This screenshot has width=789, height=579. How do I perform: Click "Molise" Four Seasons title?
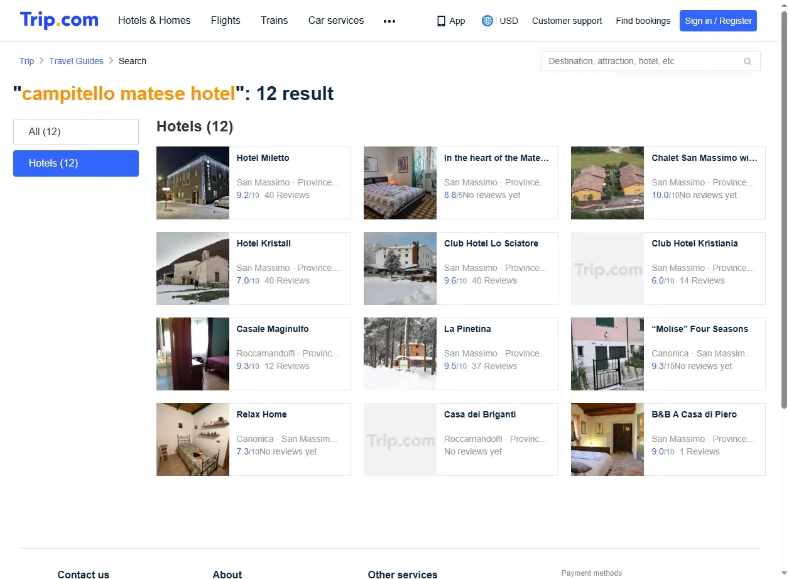click(700, 329)
